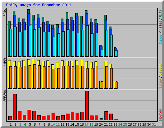Image resolution: width=164 pixels, height=128 pixels.
Task: Click green day 24 label
Action: point(120,124)
